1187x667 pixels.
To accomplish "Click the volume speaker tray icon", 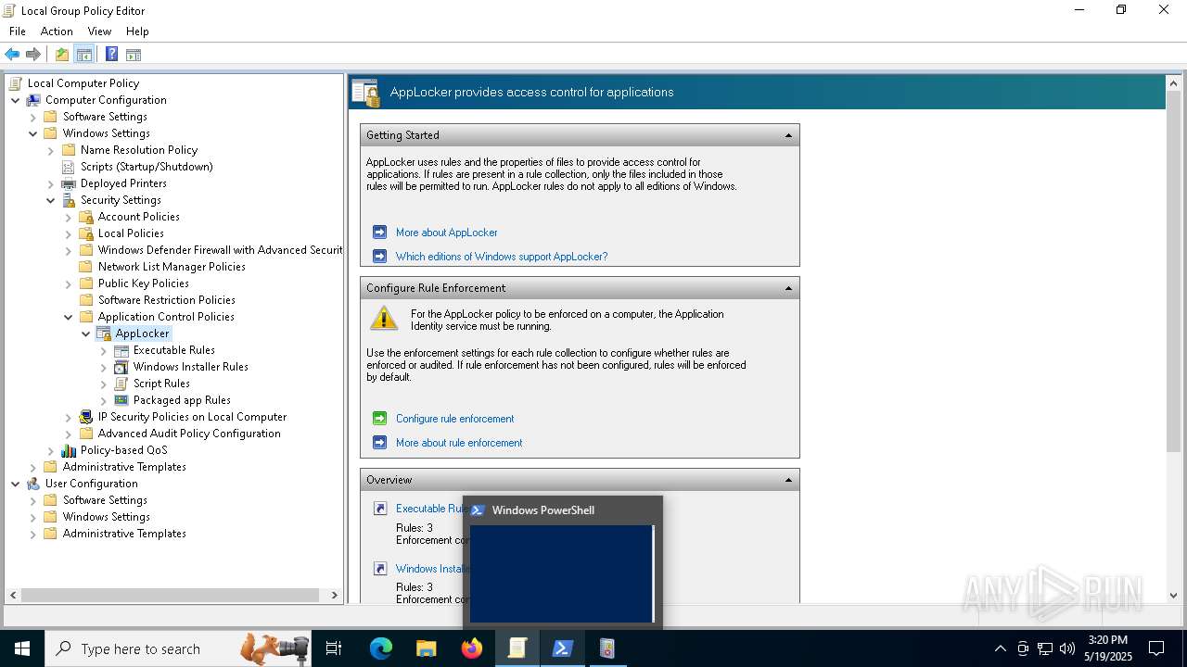I will click(x=1067, y=648).
